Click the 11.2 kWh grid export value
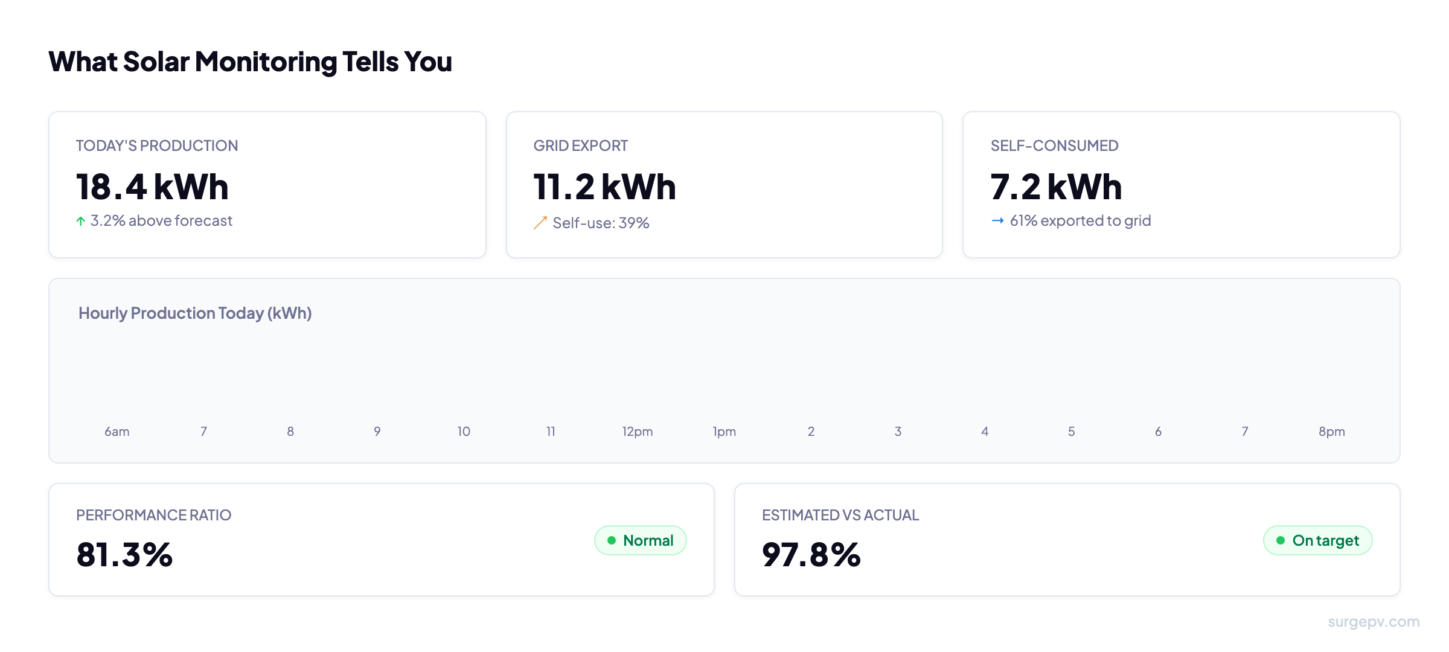Viewport: 1449px width, 652px height. [604, 186]
